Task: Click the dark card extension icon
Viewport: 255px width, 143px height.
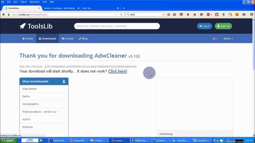Action: click(244, 15)
